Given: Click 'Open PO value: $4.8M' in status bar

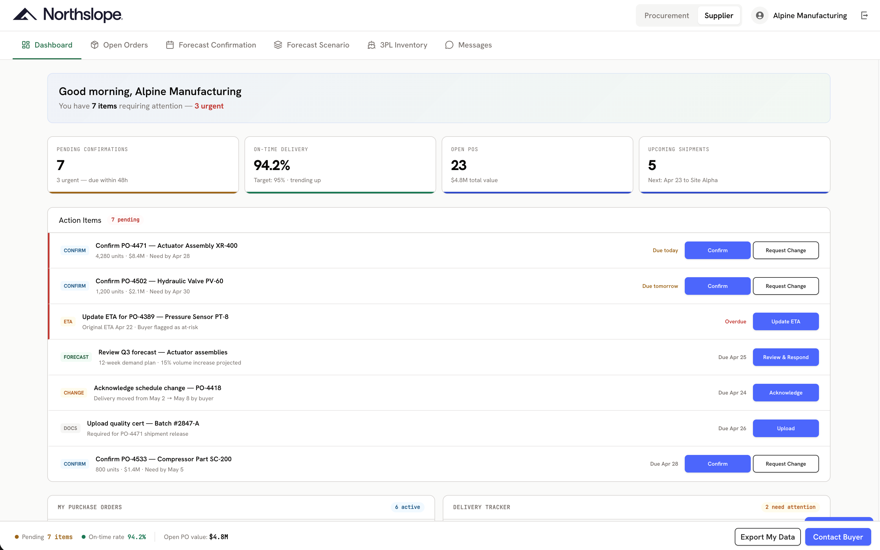Looking at the screenshot, I should click(196, 537).
